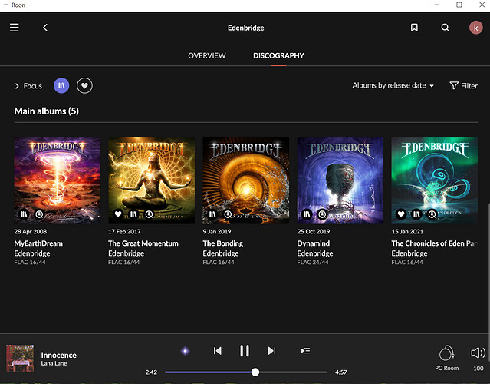
Task: Skip to the next track
Action: 272,351
